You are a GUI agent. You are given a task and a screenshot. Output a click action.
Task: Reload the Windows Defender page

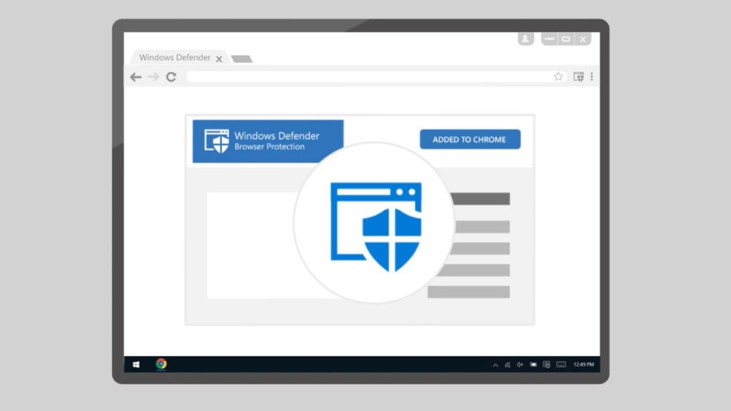point(171,76)
